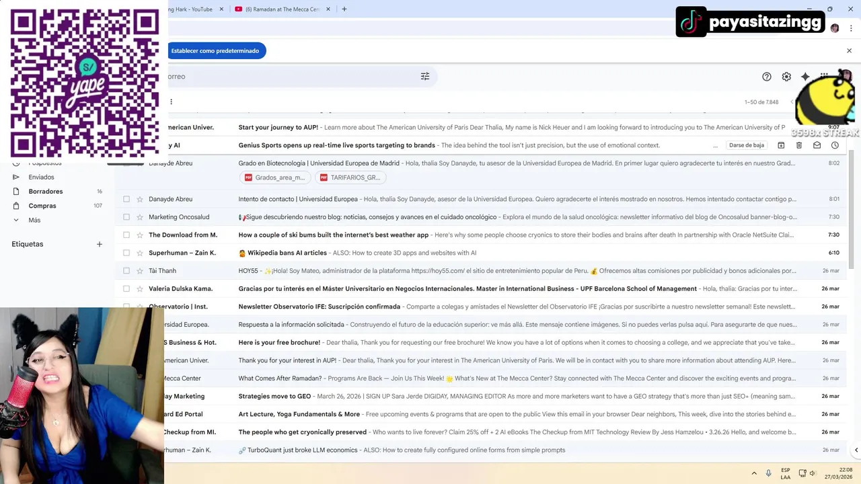Open Strategies move to GEO email
861x484 pixels.
(x=274, y=397)
